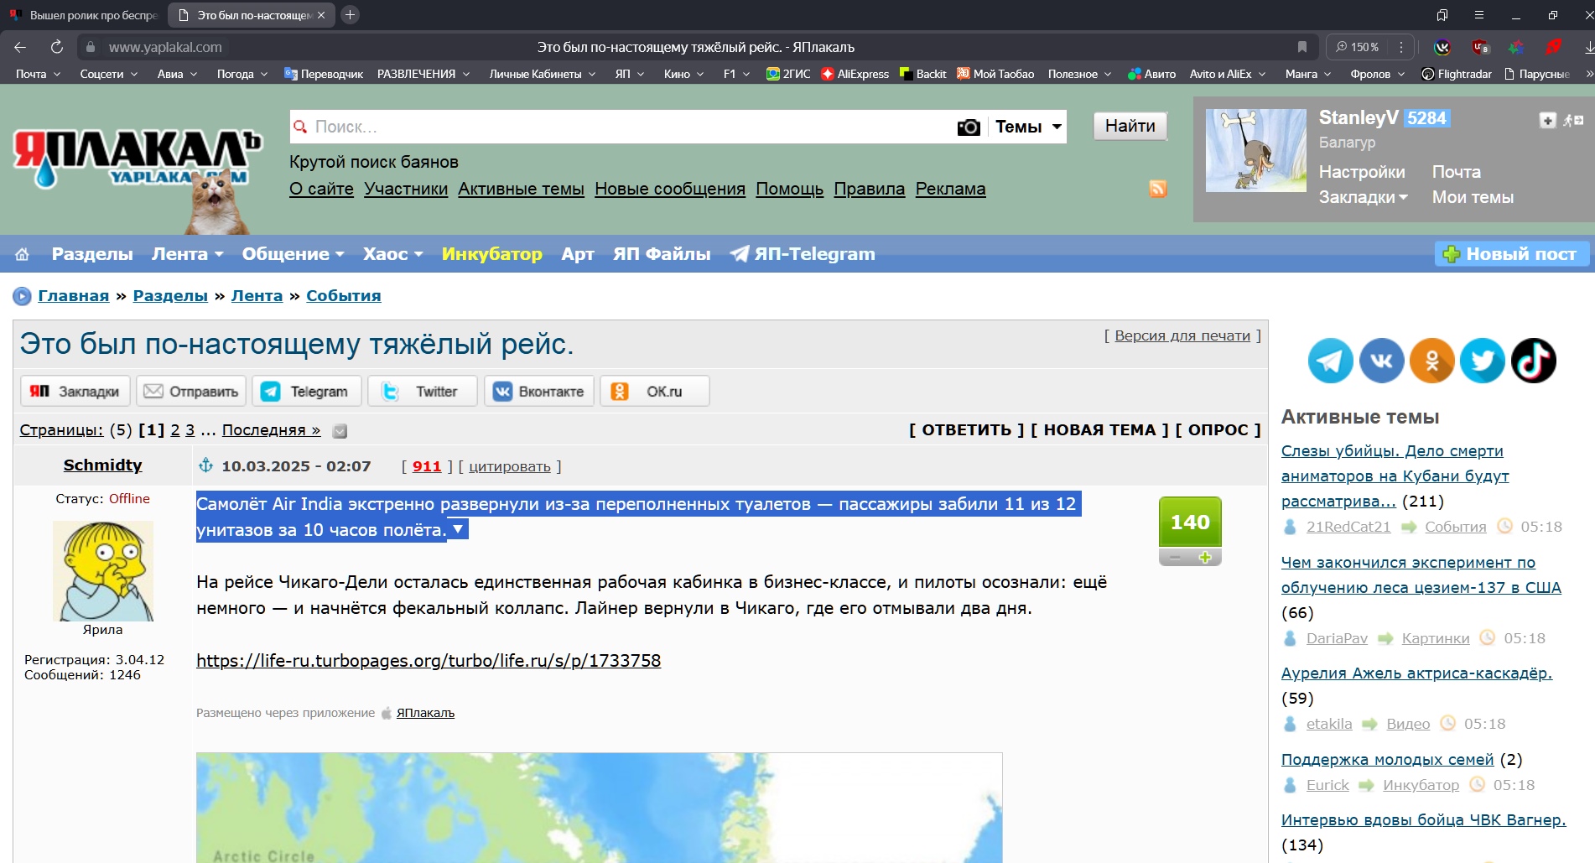Click the breadcrumb round arrow icon
The image size is (1595, 863).
click(x=22, y=296)
